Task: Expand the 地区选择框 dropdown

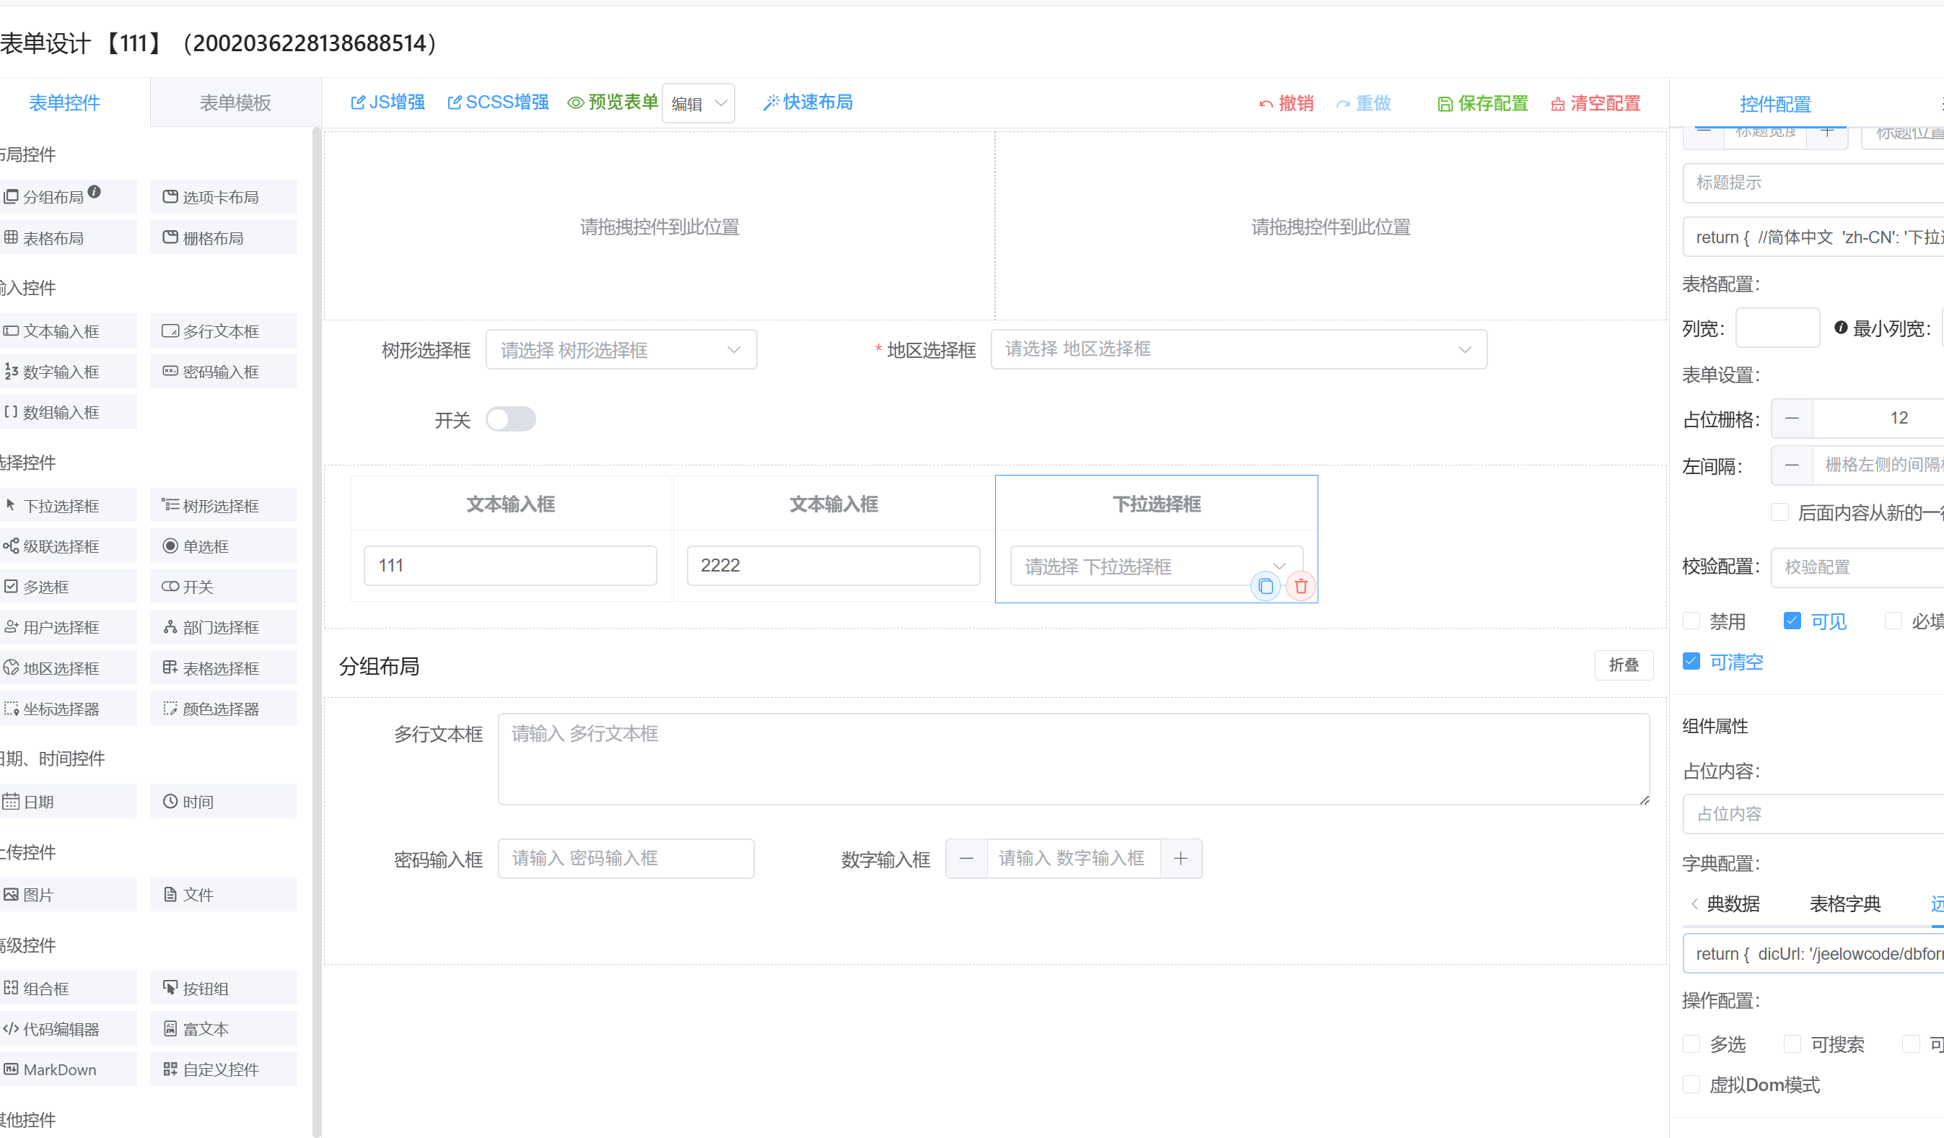Action: (x=1238, y=349)
